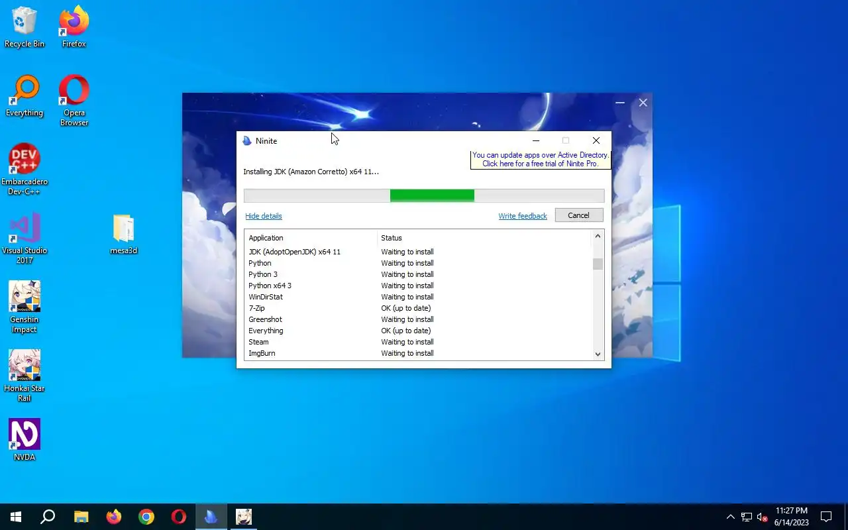Screen dimensions: 848x530
Task: Click the Status column header
Action: (x=484, y=238)
